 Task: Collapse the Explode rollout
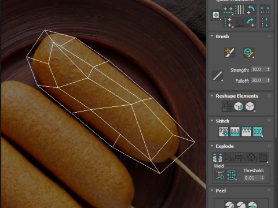coord(212,146)
